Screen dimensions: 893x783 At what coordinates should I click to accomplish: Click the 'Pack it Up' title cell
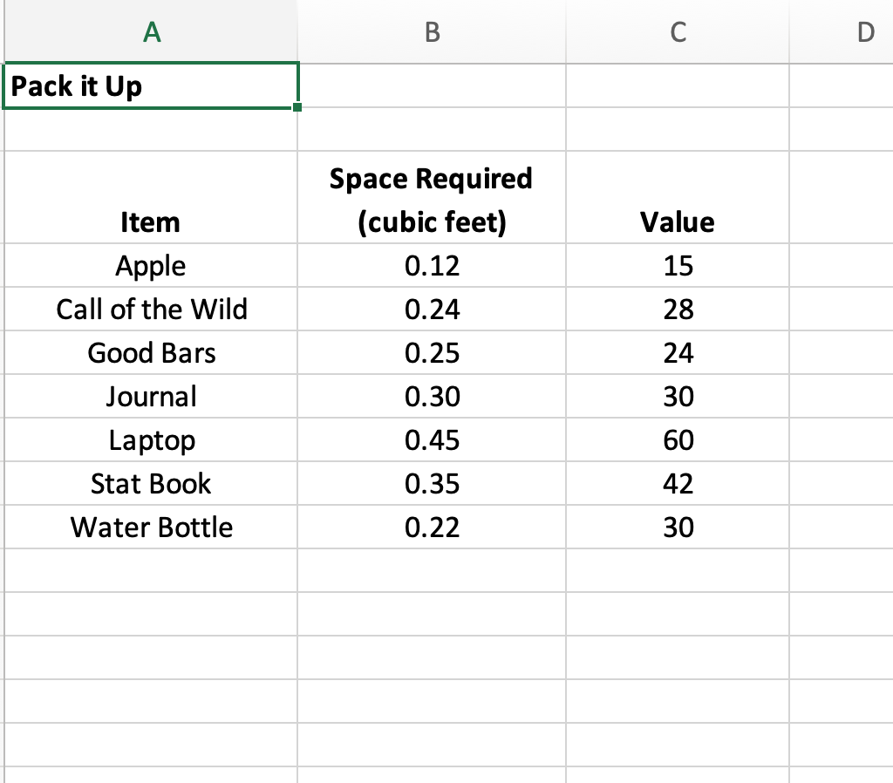pos(151,85)
